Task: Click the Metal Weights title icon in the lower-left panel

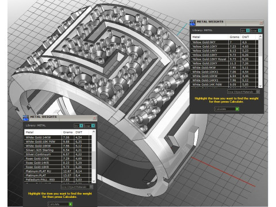Action: (26, 118)
